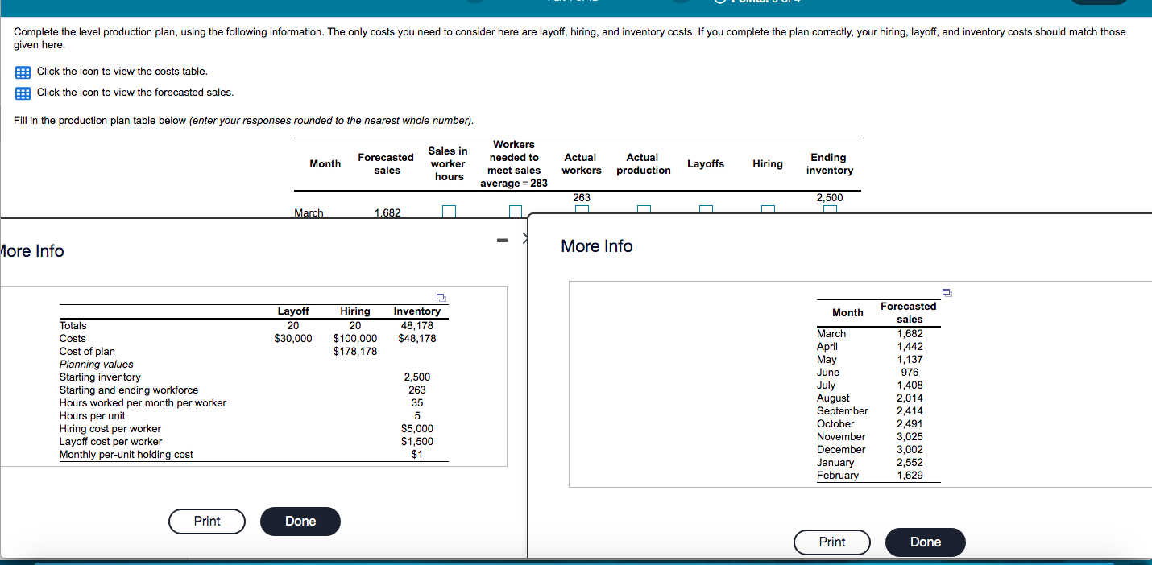Click the Actual production input for March
The height and width of the screenshot is (565, 1152).
(x=643, y=208)
